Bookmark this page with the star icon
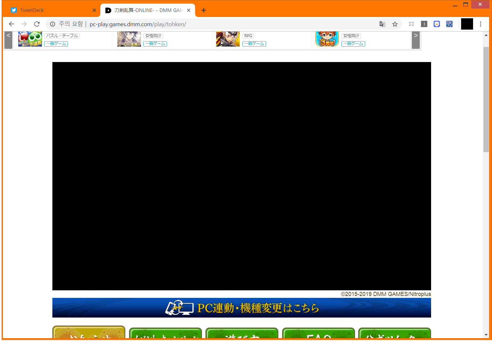The height and width of the screenshot is (341, 492). [x=395, y=24]
